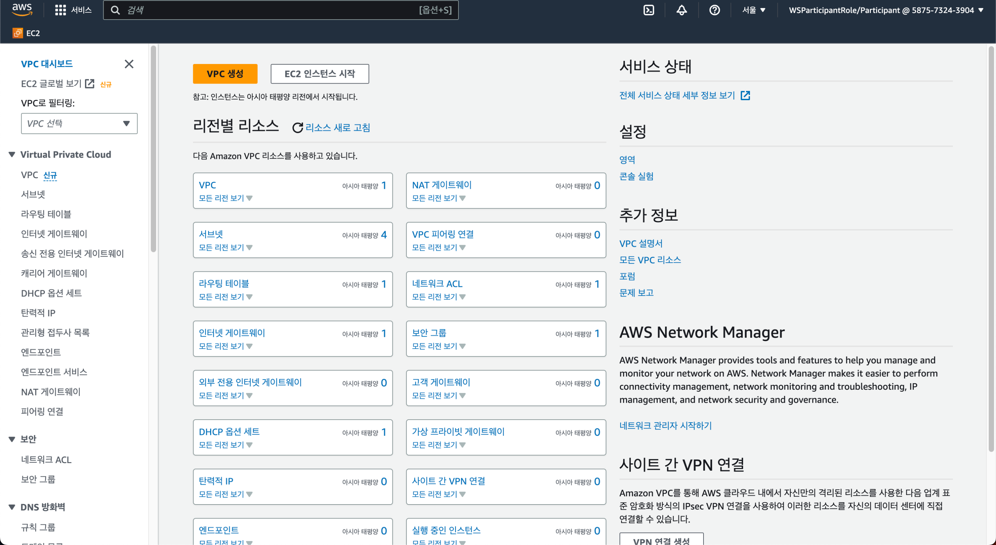Click the EC2 service shortcut icon
This screenshot has width=996, height=545.
[17, 33]
